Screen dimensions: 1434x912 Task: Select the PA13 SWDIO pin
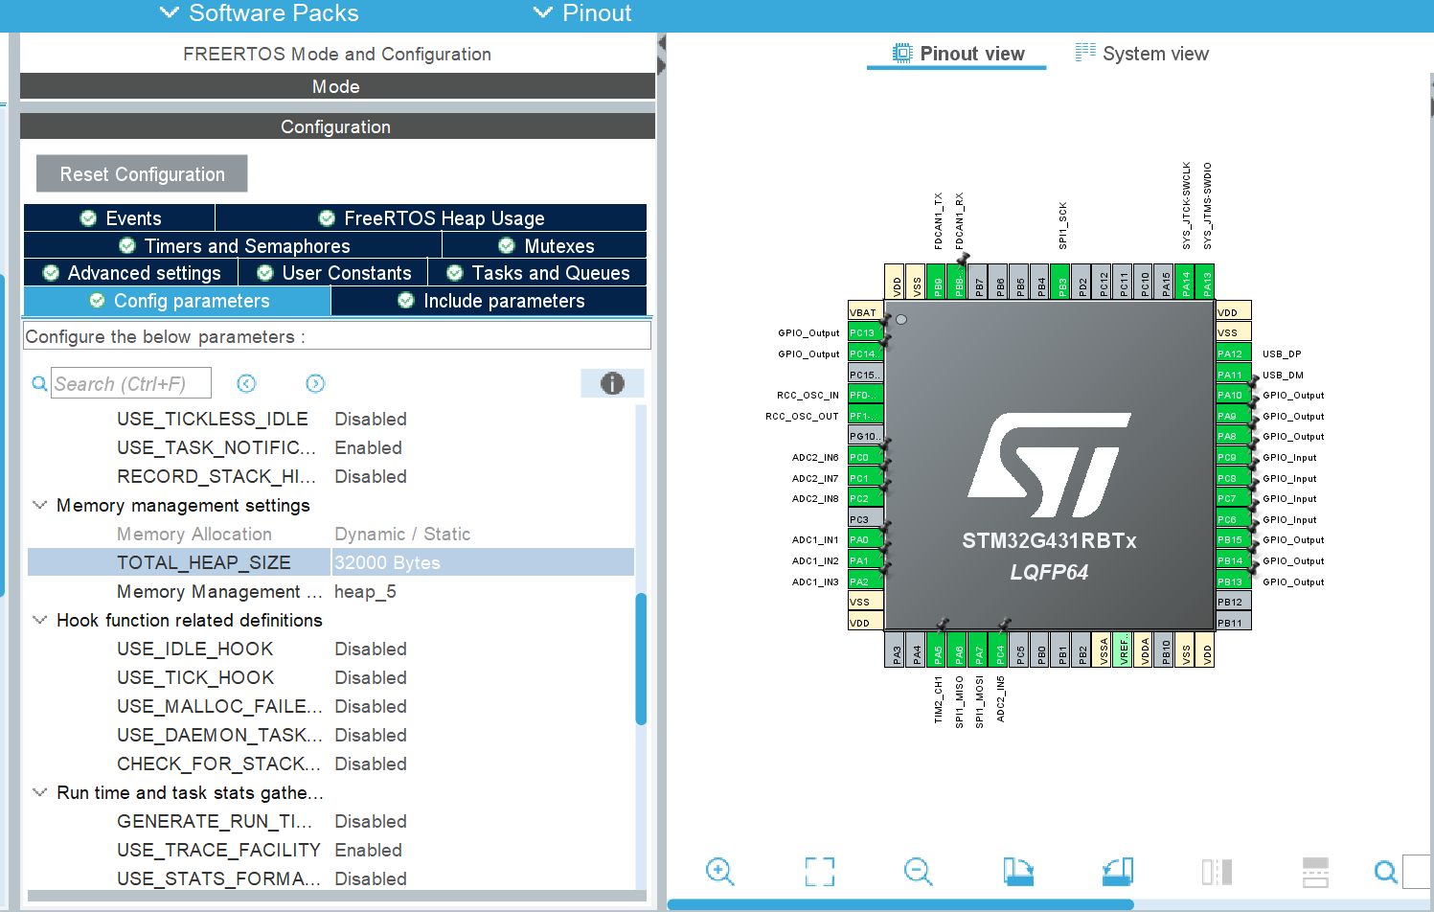1207,282
